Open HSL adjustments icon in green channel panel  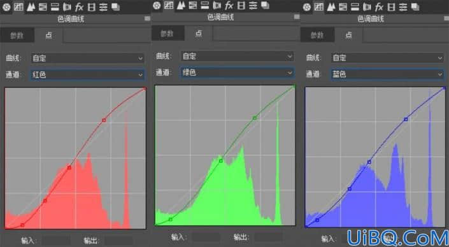pos(193,6)
